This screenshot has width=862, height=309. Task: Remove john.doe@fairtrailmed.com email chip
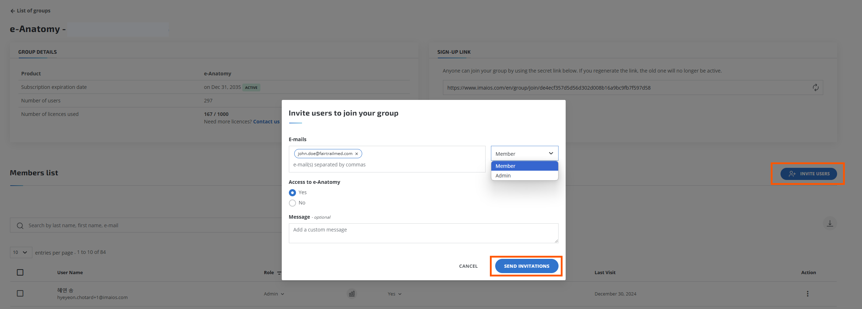[x=356, y=154]
